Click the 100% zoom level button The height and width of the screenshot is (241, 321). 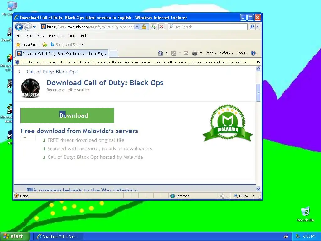point(241,196)
